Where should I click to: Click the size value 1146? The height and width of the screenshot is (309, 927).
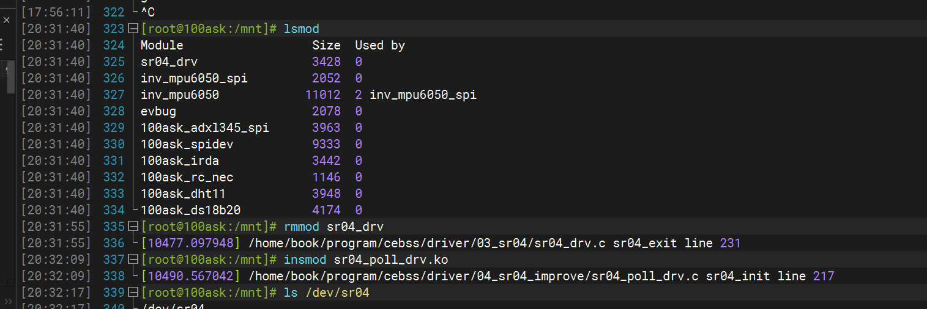coord(326,177)
